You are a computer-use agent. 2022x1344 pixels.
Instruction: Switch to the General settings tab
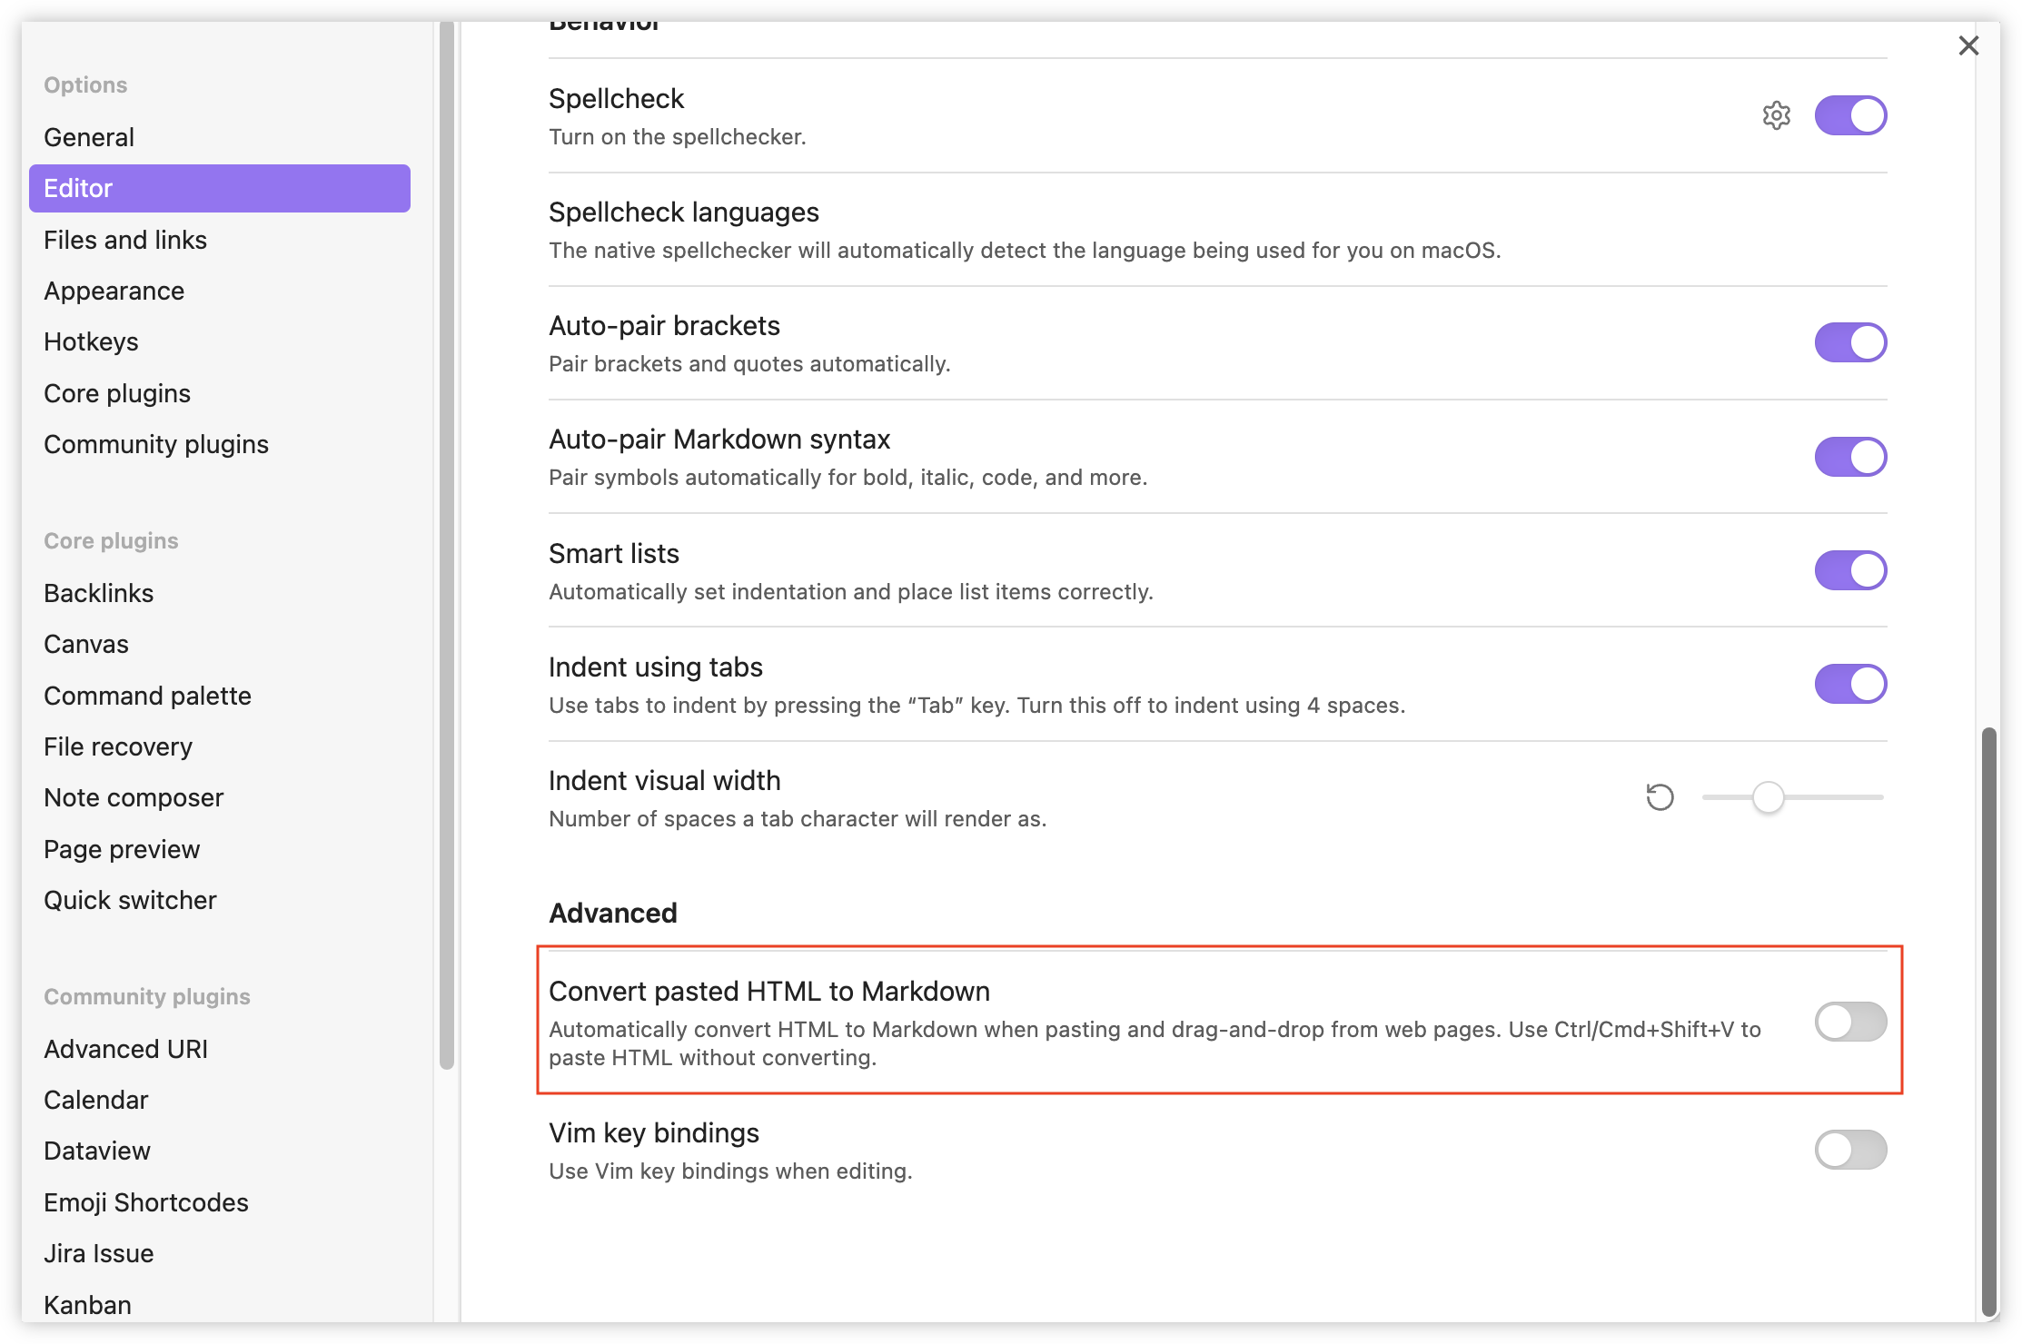(88, 136)
